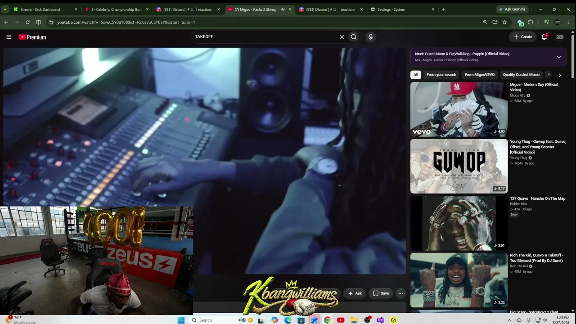
Task: Open the browser media controls
Action: click(x=546, y=22)
